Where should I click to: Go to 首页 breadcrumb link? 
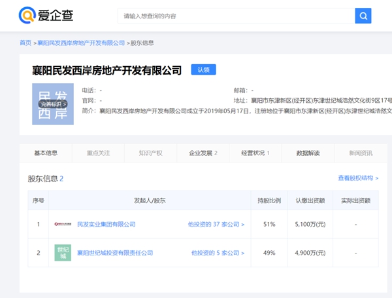[x=25, y=43]
